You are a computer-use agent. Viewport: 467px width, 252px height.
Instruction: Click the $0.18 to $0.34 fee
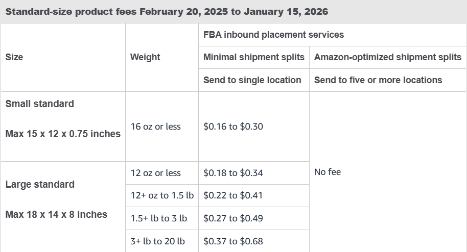click(233, 173)
